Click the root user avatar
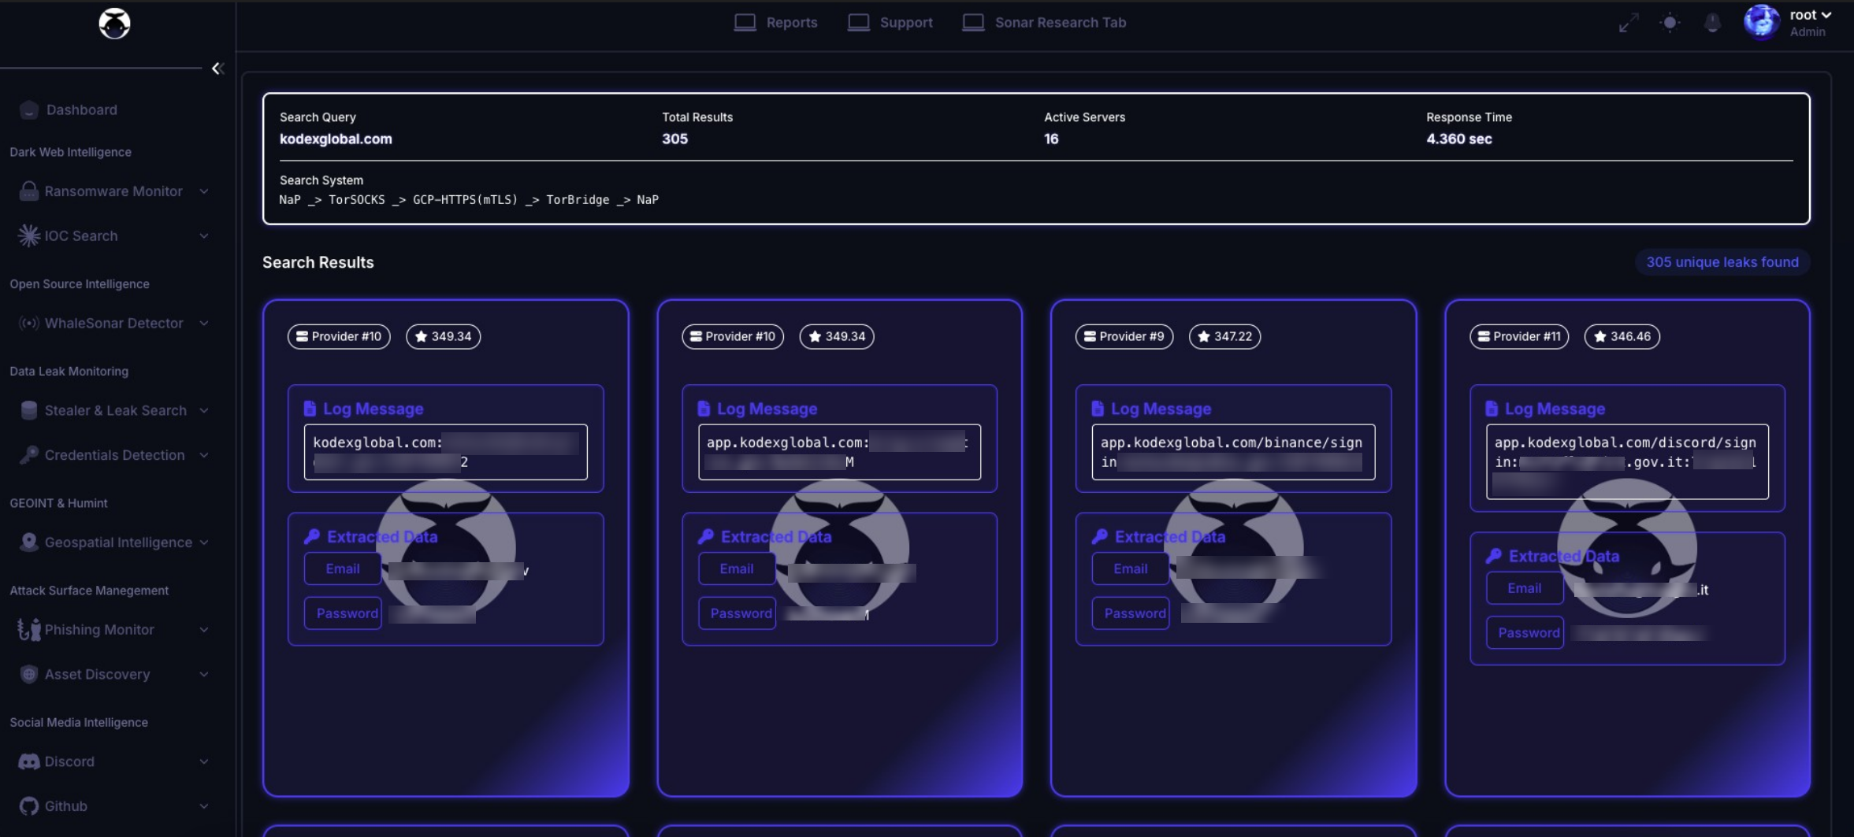Viewport: 1854px width, 837px height. coord(1762,22)
